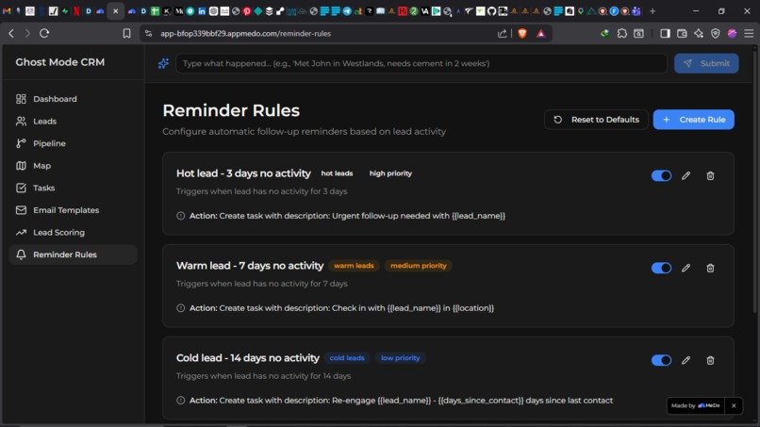
Task: Open Brave Rewards triangle icon
Action: click(x=541, y=33)
